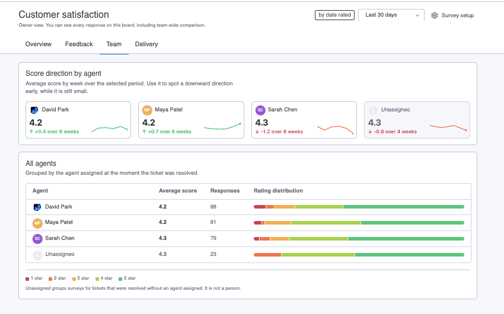Image resolution: width=504 pixels, height=314 pixels.
Task: Click '+0.7 over 6 weeks' on Maya Patel's card
Action: click(x=170, y=132)
